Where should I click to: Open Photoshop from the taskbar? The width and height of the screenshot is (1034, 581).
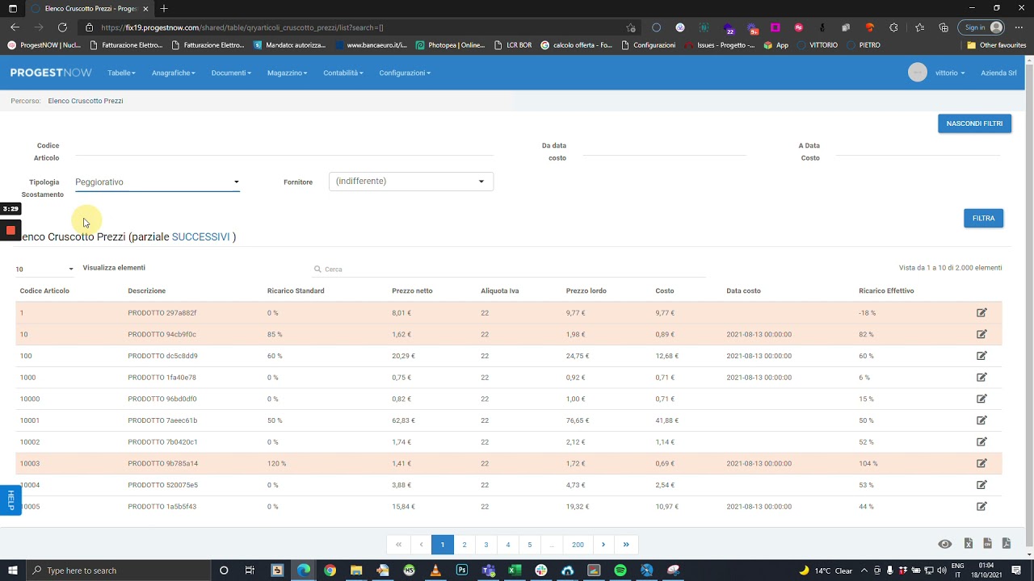coord(462,571)
